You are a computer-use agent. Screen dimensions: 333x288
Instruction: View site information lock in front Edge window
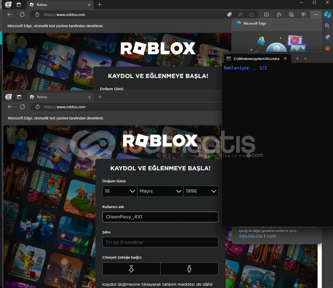click(x=37, y=107)
